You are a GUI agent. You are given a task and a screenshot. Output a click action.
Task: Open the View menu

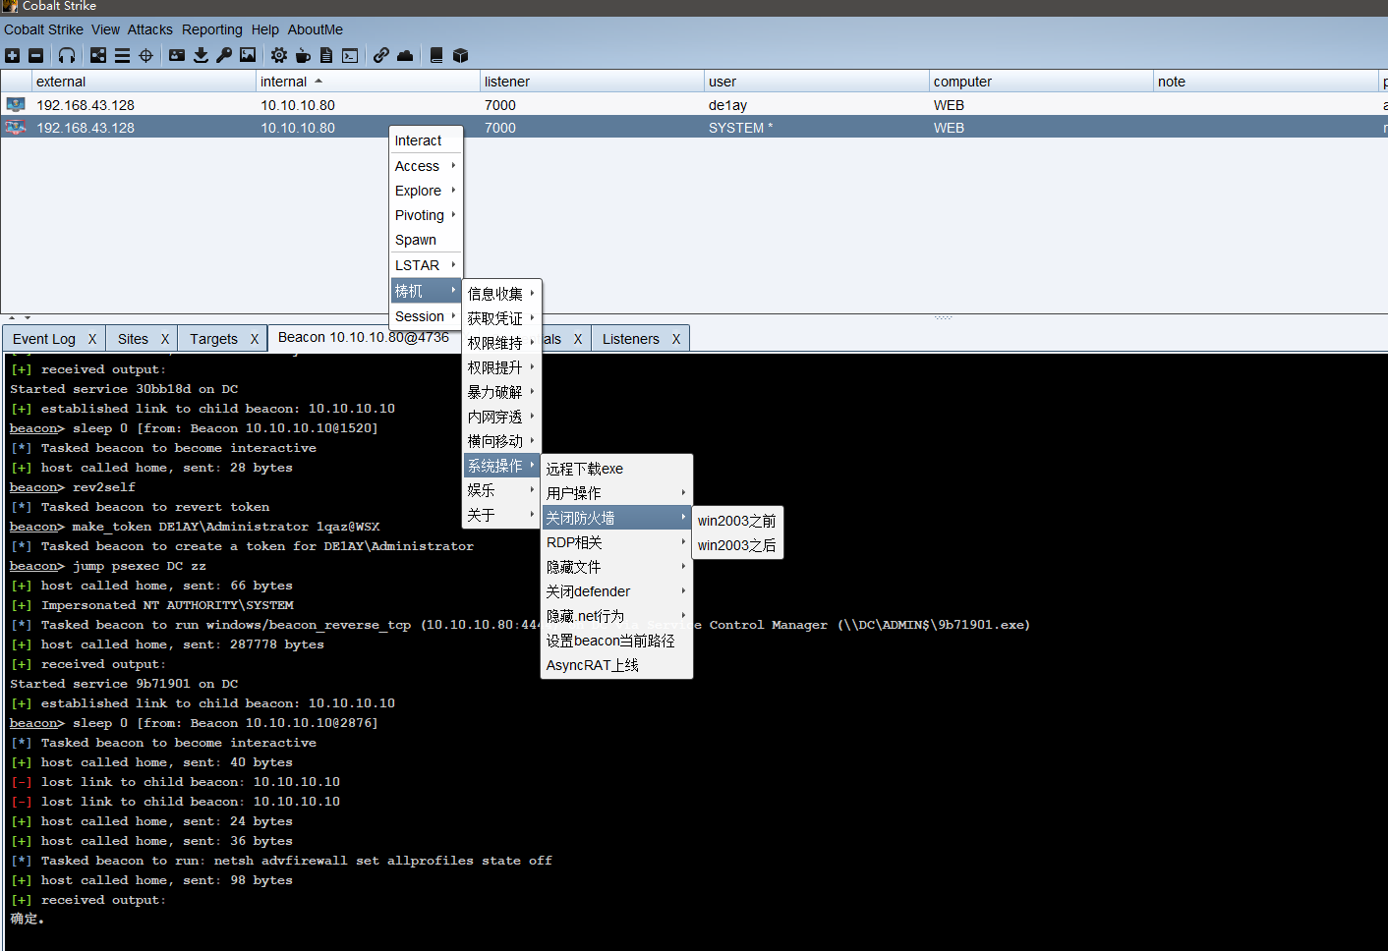[105, 29]
